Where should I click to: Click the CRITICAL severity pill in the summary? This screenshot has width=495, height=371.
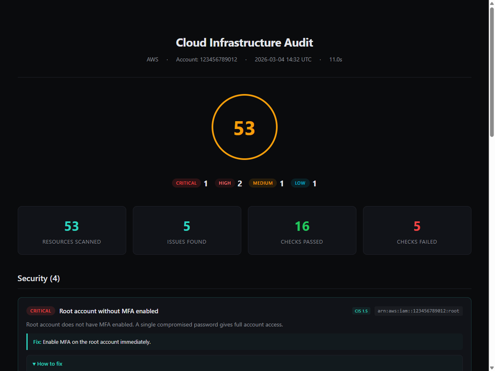[186, 183]
